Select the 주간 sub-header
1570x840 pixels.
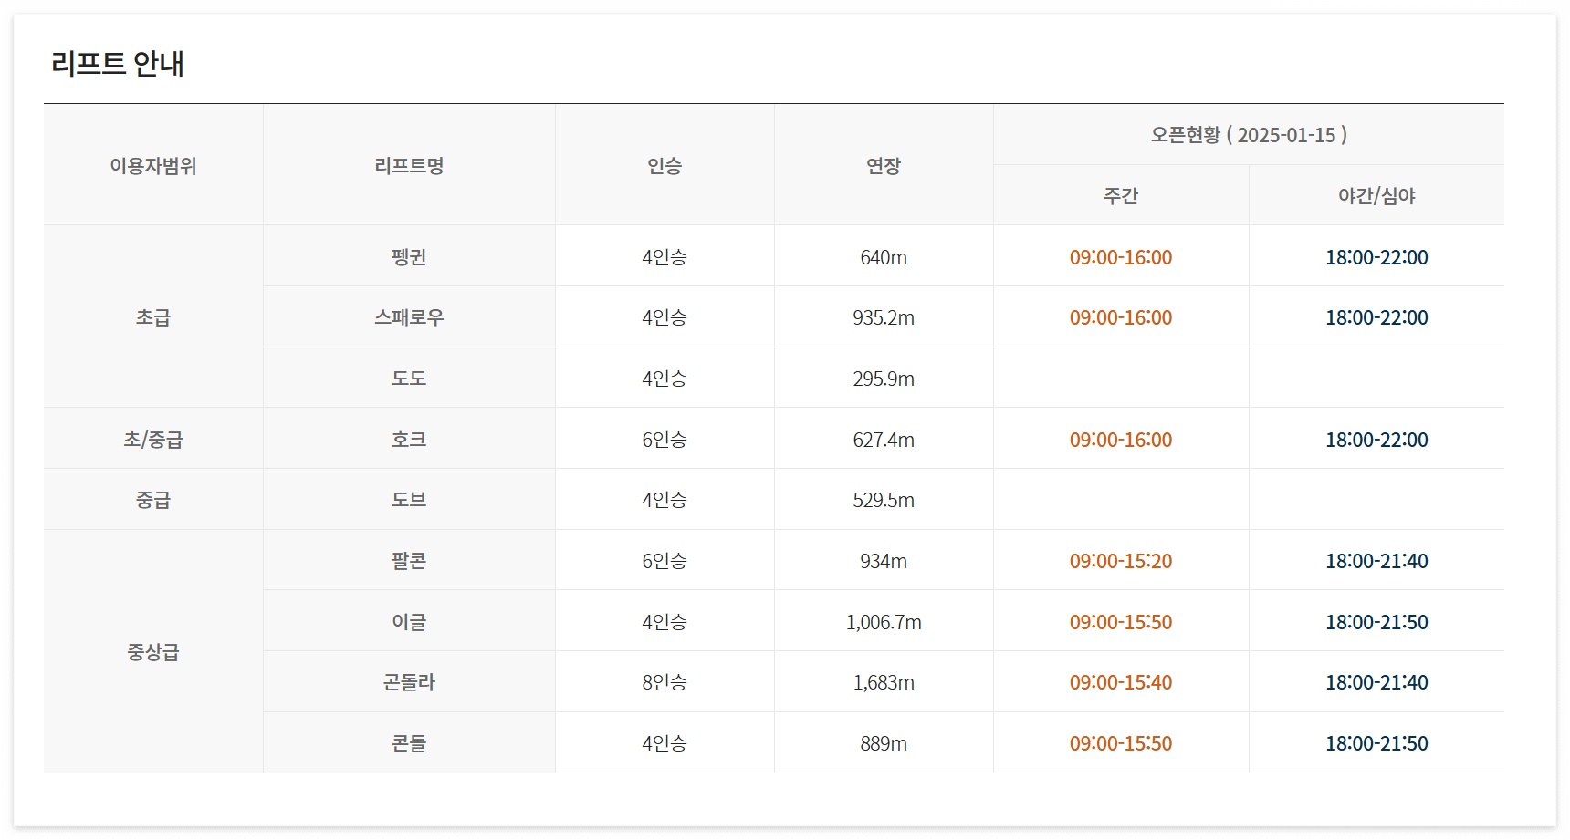pos(1121,195)
